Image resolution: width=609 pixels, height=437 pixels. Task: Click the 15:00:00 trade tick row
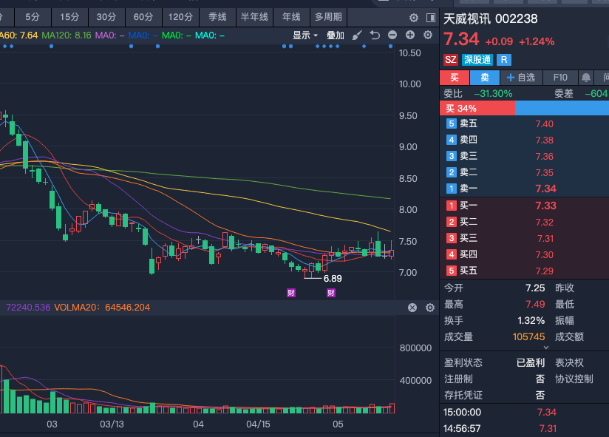point(524,412)
